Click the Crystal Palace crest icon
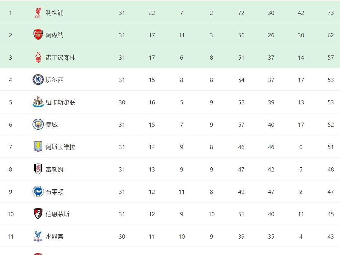The height and width of the screenshot is (255, 340). [x=38, y=236]
